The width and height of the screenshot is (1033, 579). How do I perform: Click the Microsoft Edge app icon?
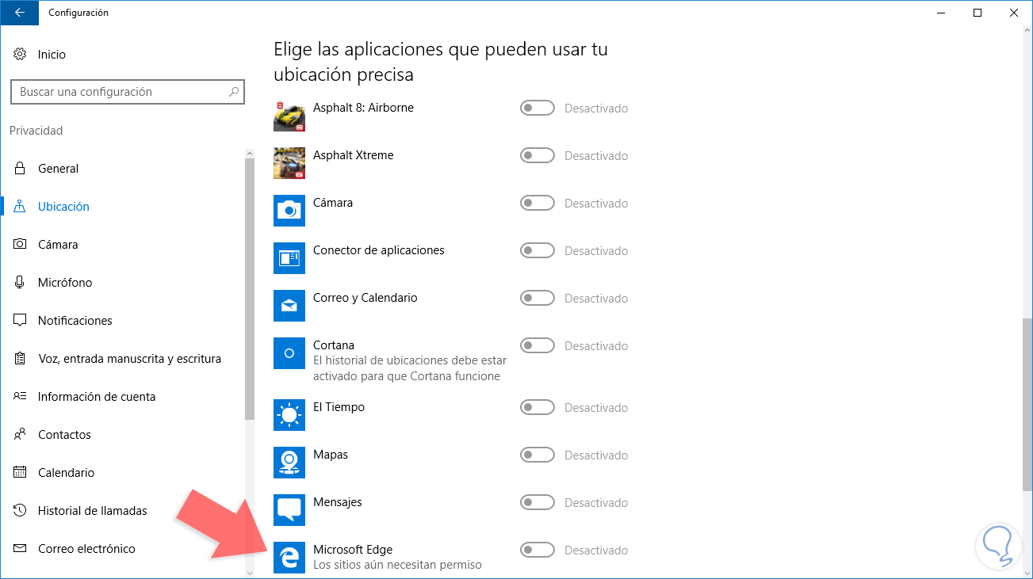click(289, 558)
